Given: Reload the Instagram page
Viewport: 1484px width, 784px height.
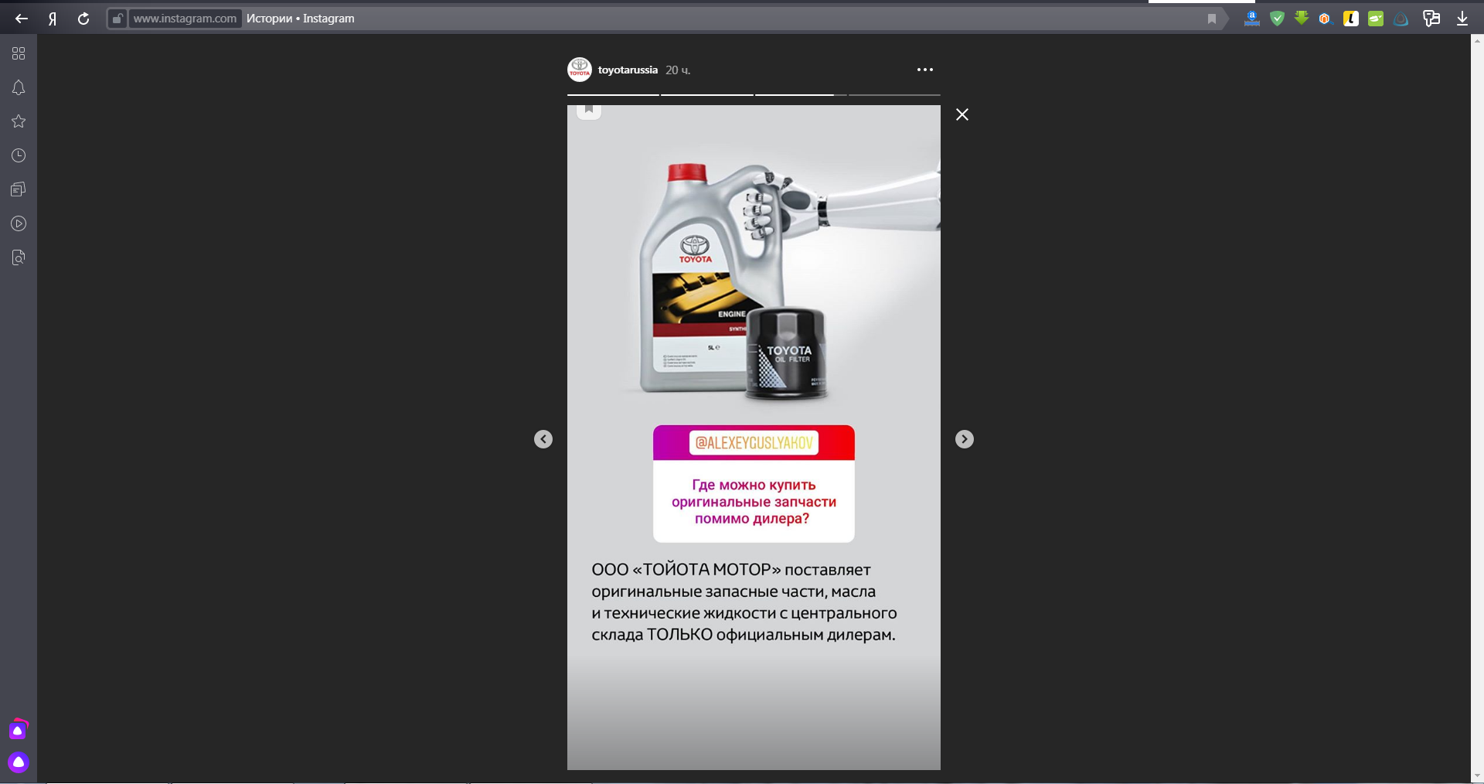Looking at the screenshot, I should click(83, 19).
